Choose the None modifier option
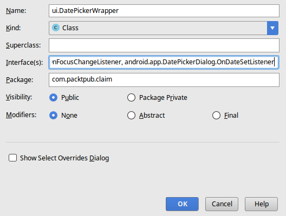286x216 pixels. (x=54, y=115)
